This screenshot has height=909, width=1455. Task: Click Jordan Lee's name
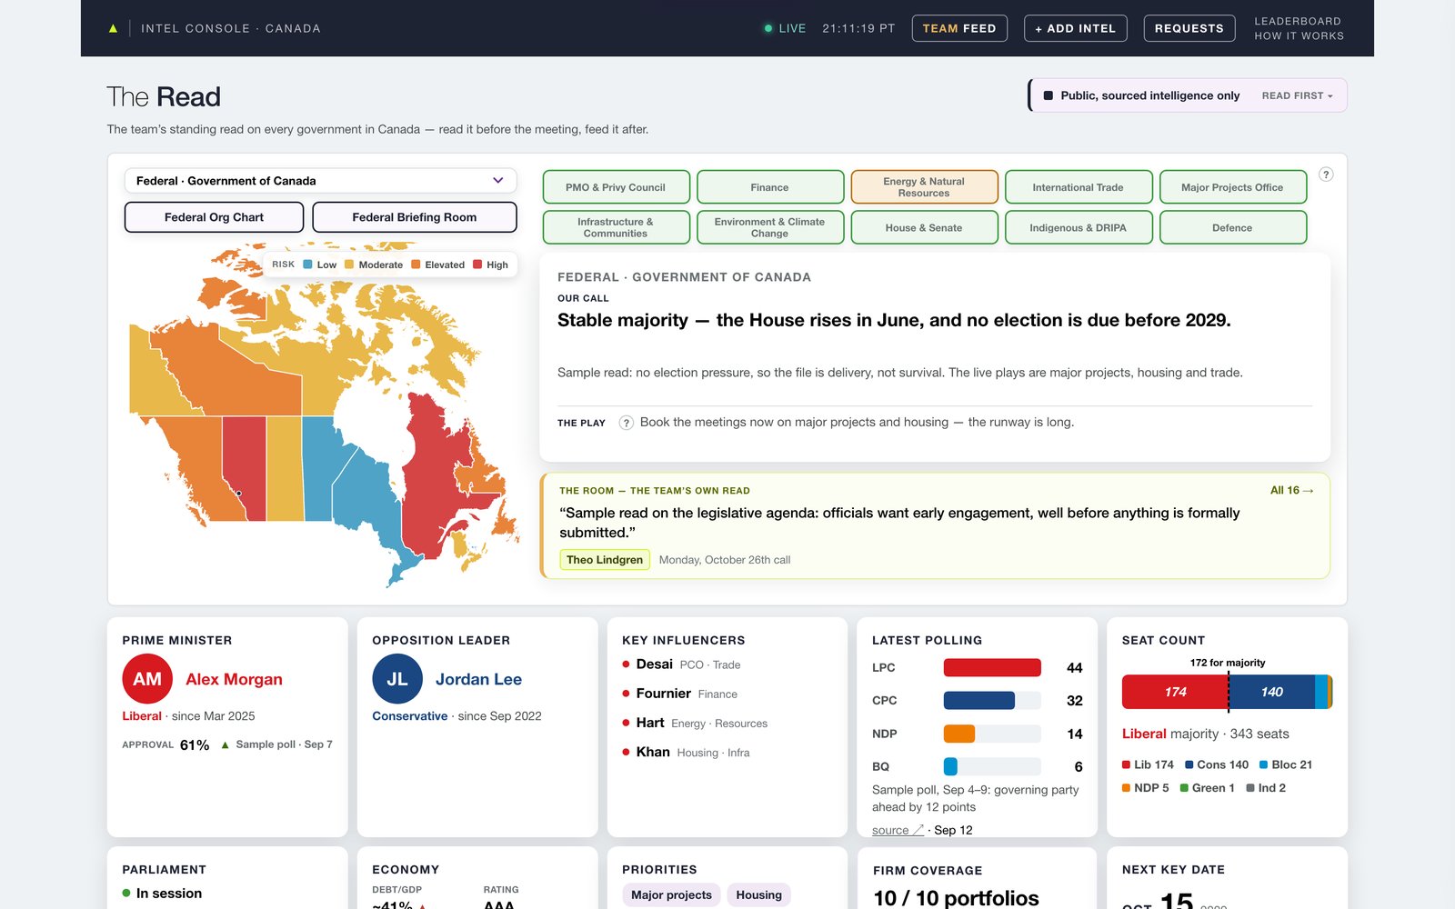click(x=478, y=679)
